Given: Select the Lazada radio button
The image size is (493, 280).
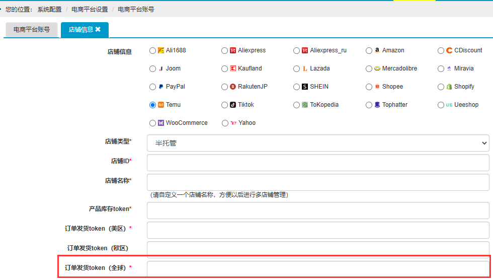Looking at the screenshot, I should (296, 69).
